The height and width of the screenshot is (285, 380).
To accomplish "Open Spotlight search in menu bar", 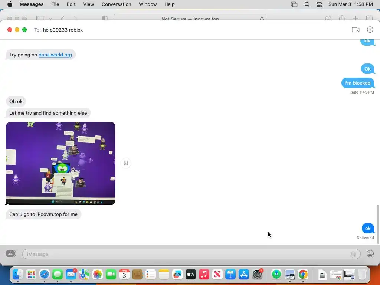I will 307,4.
